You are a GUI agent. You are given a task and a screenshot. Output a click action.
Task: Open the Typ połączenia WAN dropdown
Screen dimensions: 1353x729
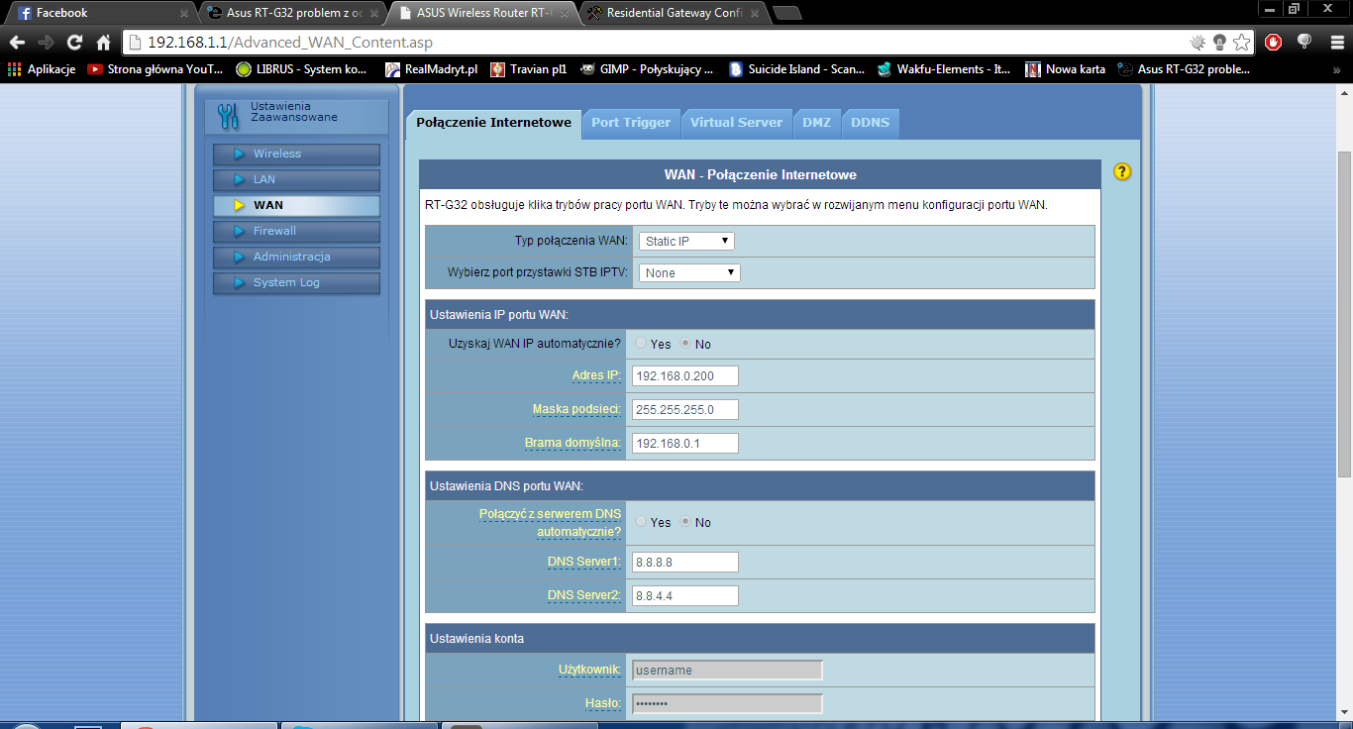pos(686,241)
